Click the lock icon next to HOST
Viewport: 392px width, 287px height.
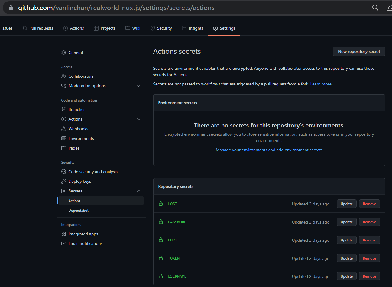click(161, 204)
